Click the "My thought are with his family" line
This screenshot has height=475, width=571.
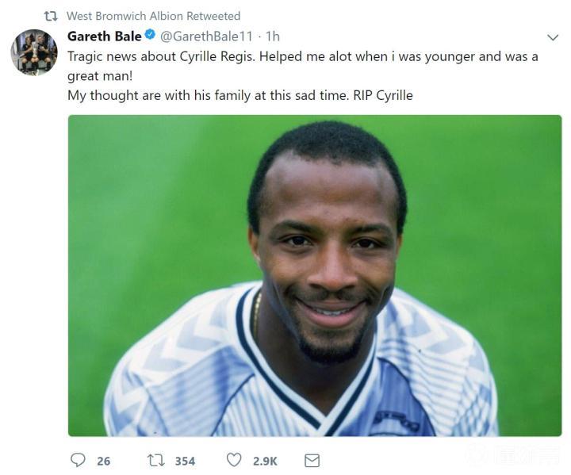coord(240,96)
